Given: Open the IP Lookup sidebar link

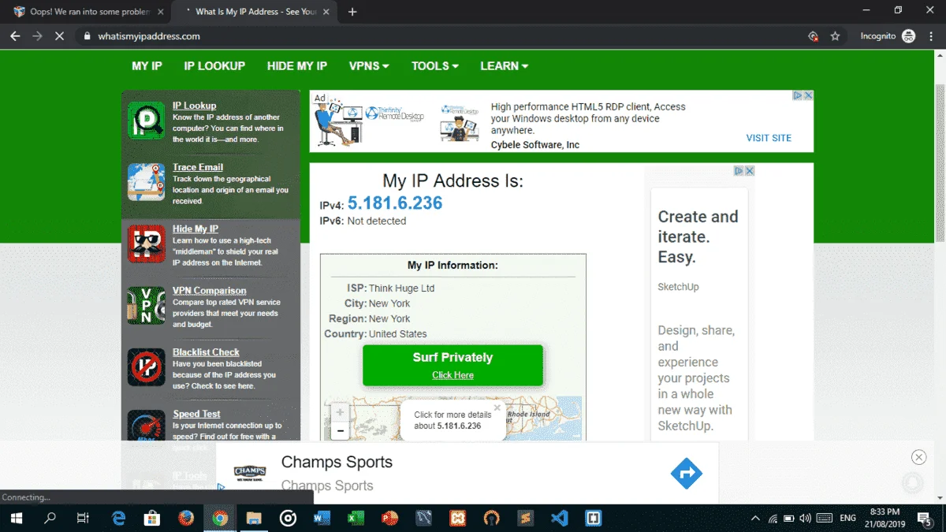Looking at the screenshot, I should tap(194, 106).
